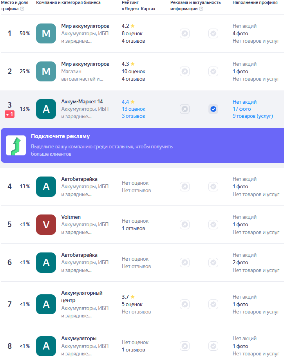
Task: Click the advertising icon for Аккум-Маркет 14
Action: [x=185, y=109]
